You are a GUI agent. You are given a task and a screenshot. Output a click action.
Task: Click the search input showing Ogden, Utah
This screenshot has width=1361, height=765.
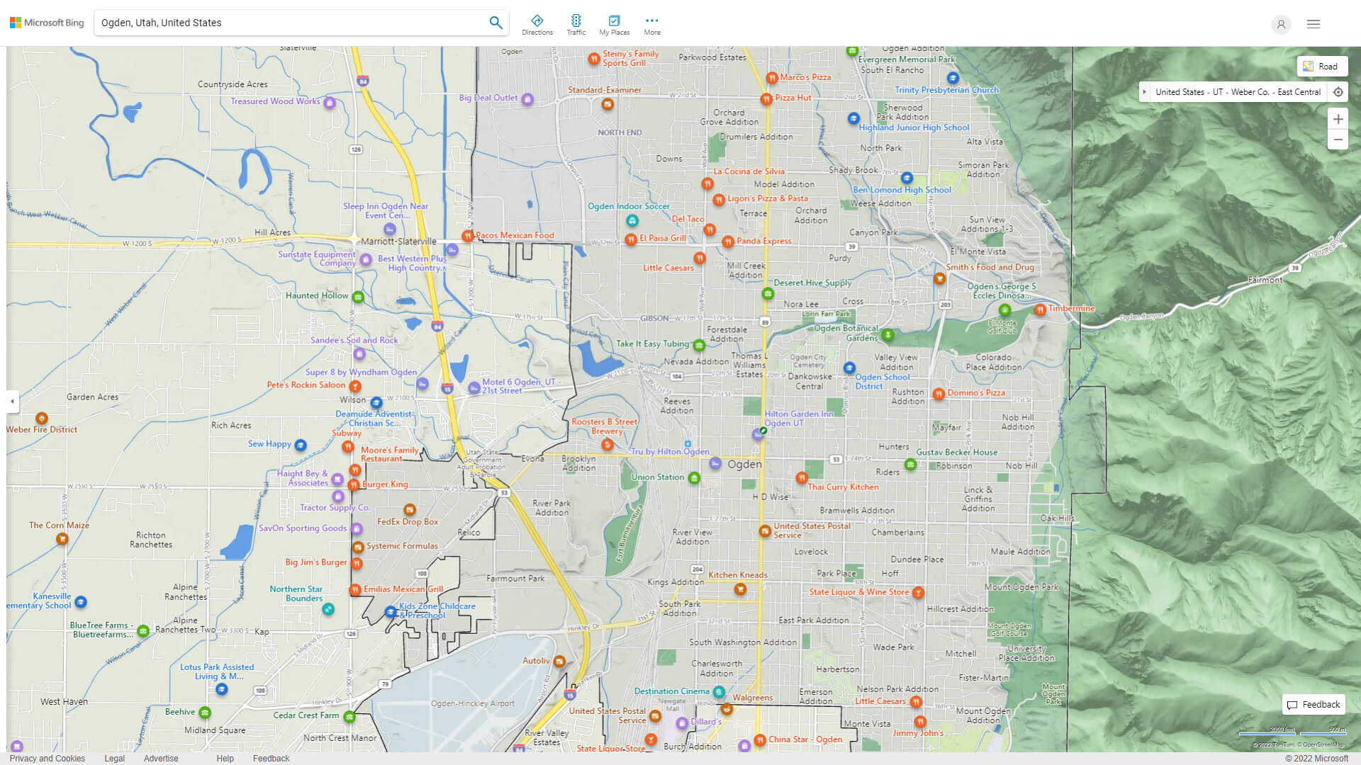coord(298,22)
